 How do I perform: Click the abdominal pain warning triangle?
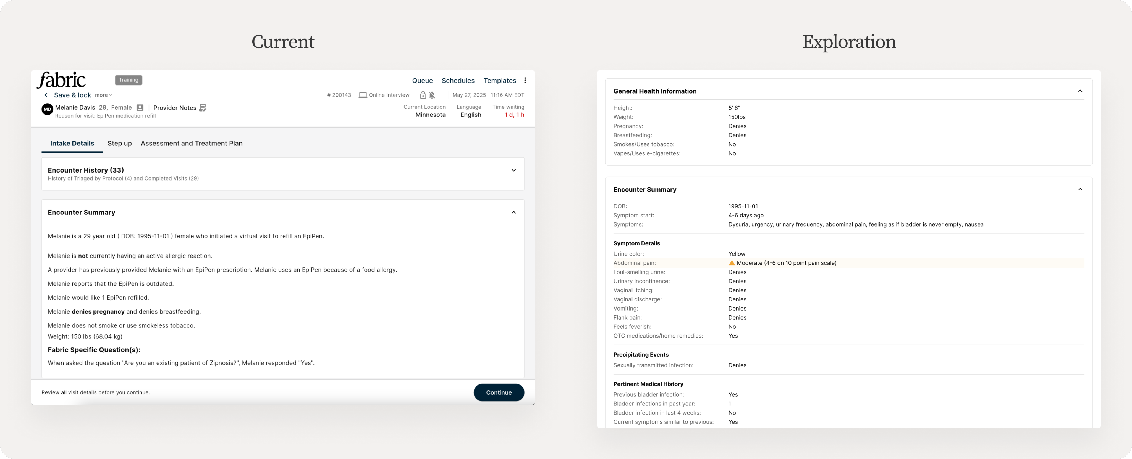[x=732, y=263]
